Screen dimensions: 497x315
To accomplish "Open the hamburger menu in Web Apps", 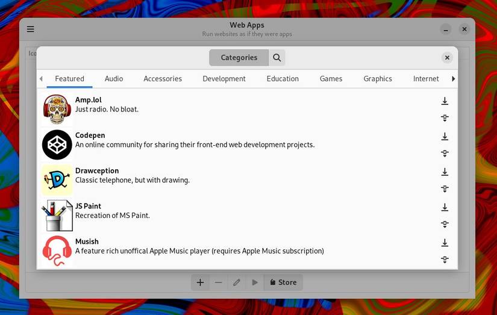I will click(x=31, y=29).
